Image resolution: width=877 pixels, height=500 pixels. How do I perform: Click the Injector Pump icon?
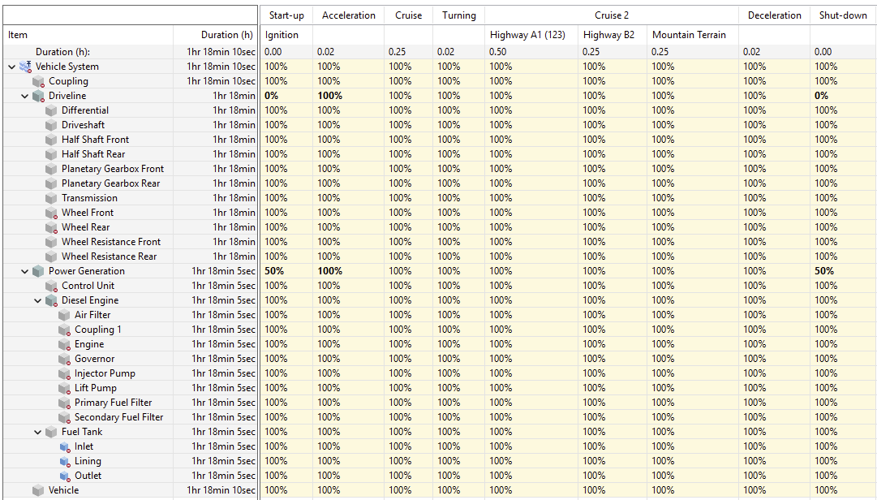64,373
